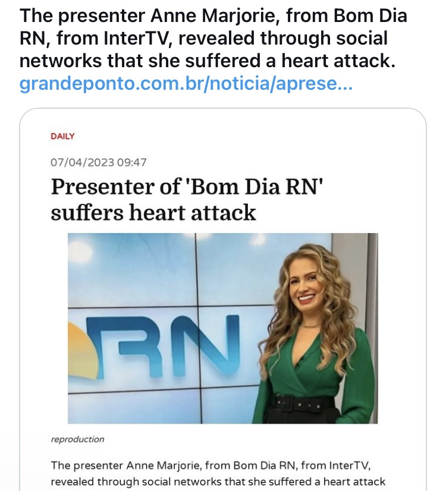Click "InterTV" in the tweet text
The width and height of the screenshot is (446, 491).
(x=137, y=38)
